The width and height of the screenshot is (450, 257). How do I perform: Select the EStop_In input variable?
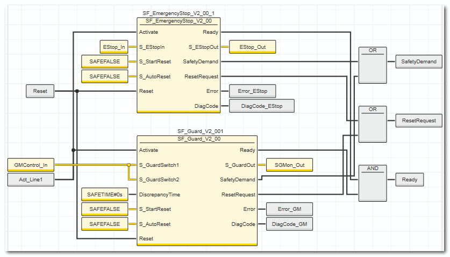coord(114,47)
